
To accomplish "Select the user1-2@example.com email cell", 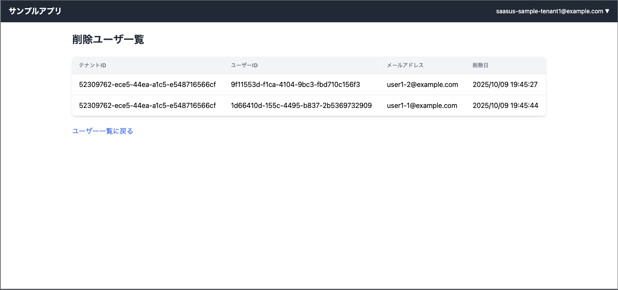I will coord(422,85).
